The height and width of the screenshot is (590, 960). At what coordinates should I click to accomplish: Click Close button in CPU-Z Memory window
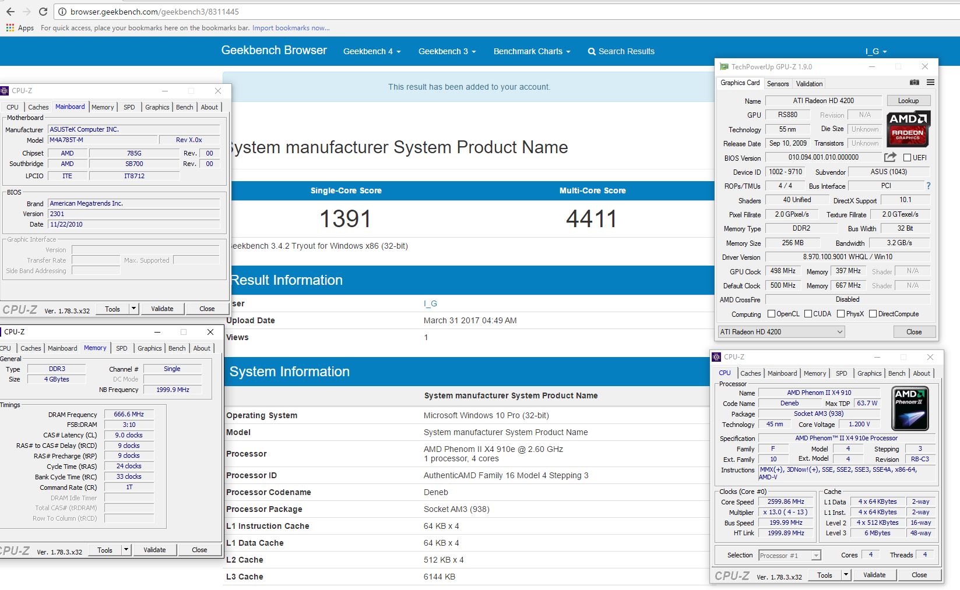199,550
